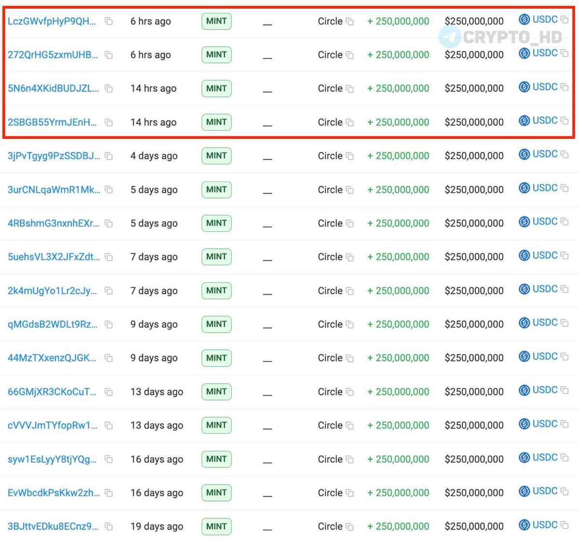Copy Circle address in LczGWvfpHyP9QH row

350,22
